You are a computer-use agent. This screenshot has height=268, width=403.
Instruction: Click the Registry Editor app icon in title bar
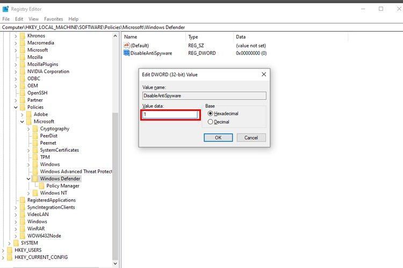[x=5, y=9]
